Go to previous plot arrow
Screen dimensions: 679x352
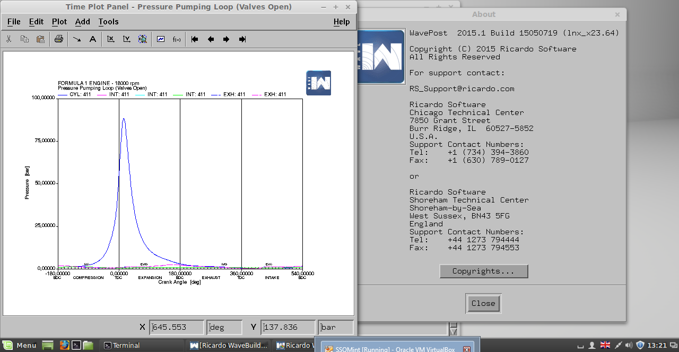[211, 39]
